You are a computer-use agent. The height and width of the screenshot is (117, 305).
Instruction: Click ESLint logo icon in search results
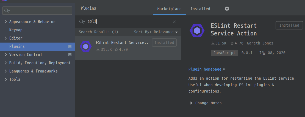pyautogui.click(x=86, y=46)
